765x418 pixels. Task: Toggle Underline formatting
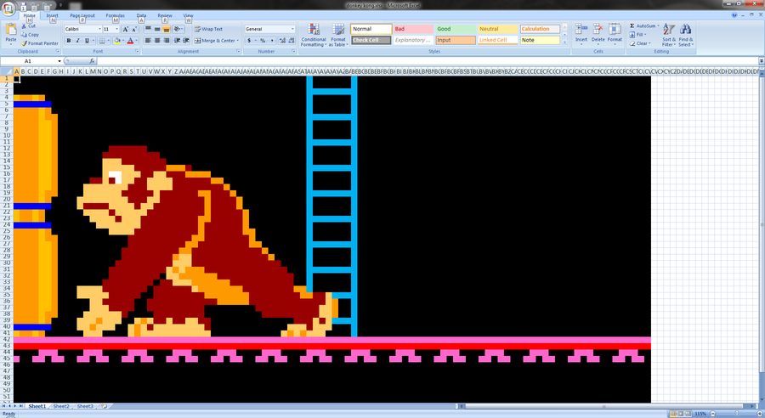[x=87, y=41]
